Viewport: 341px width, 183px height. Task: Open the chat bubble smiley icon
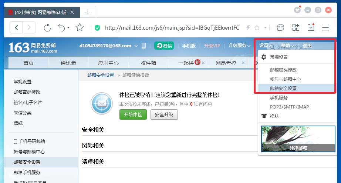point(280,28)
